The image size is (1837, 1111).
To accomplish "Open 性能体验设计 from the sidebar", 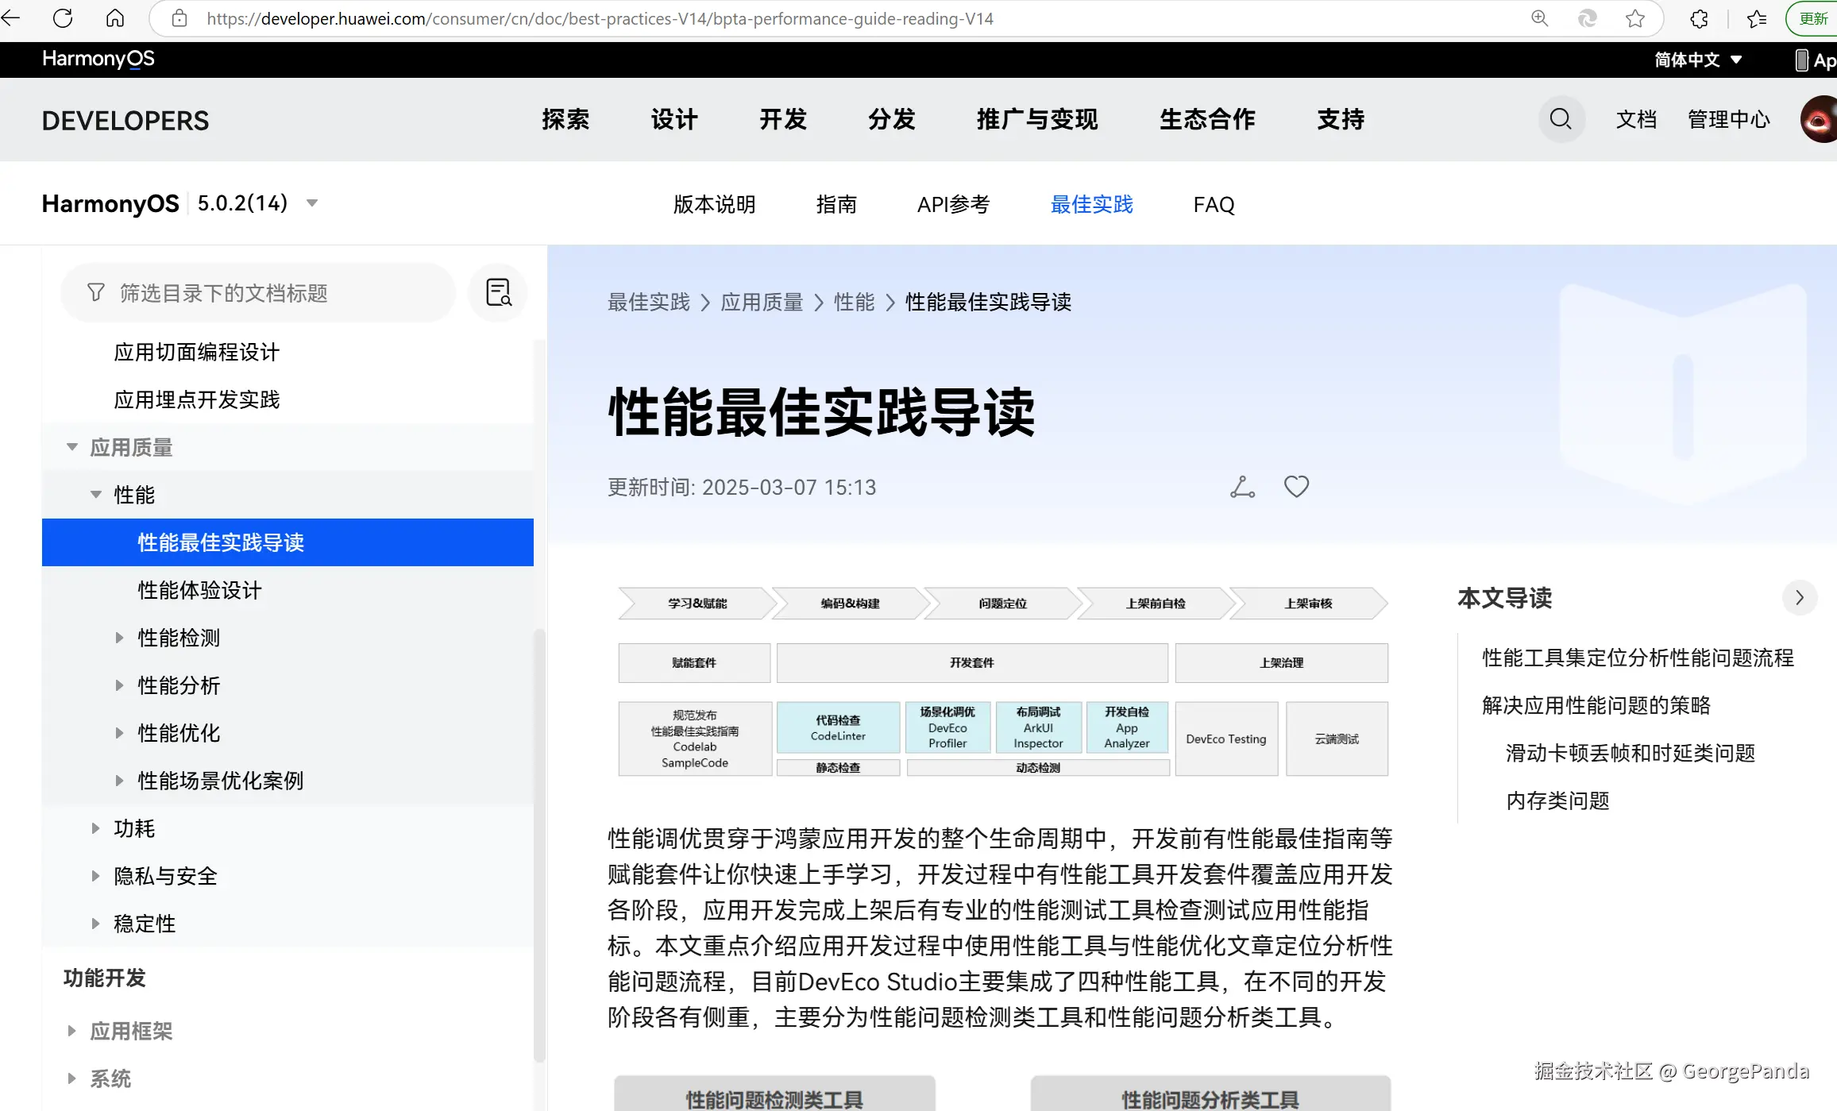I will click(x=198, y=590).
